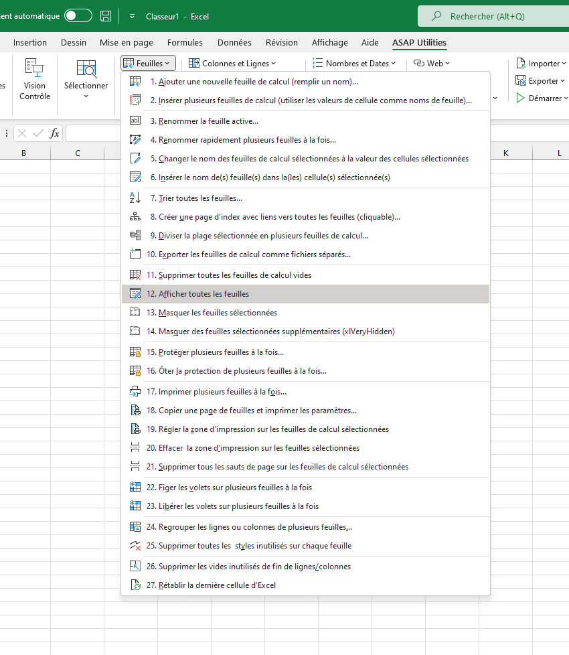Select column C header

[x=78, y=153]
